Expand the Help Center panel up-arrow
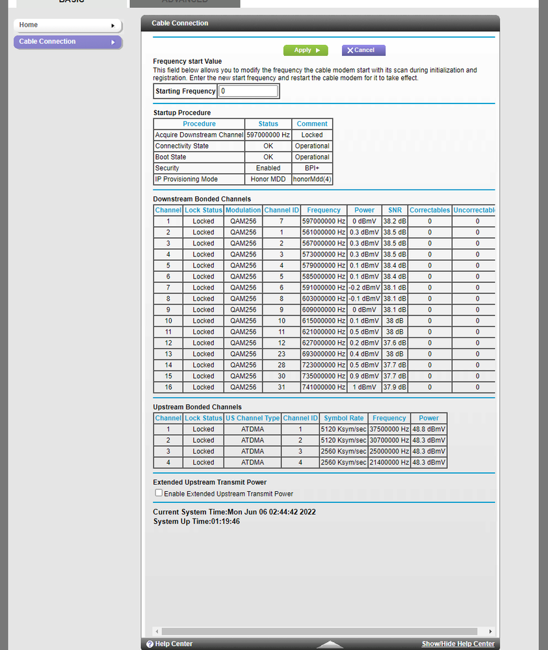Screen dimensions: 548x650 click(x=330, y=644)
